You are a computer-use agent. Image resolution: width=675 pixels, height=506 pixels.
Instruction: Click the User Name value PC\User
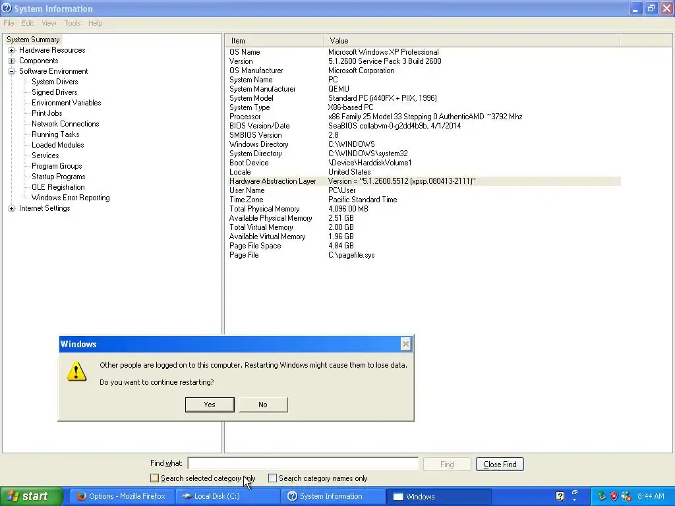[342, 190]
